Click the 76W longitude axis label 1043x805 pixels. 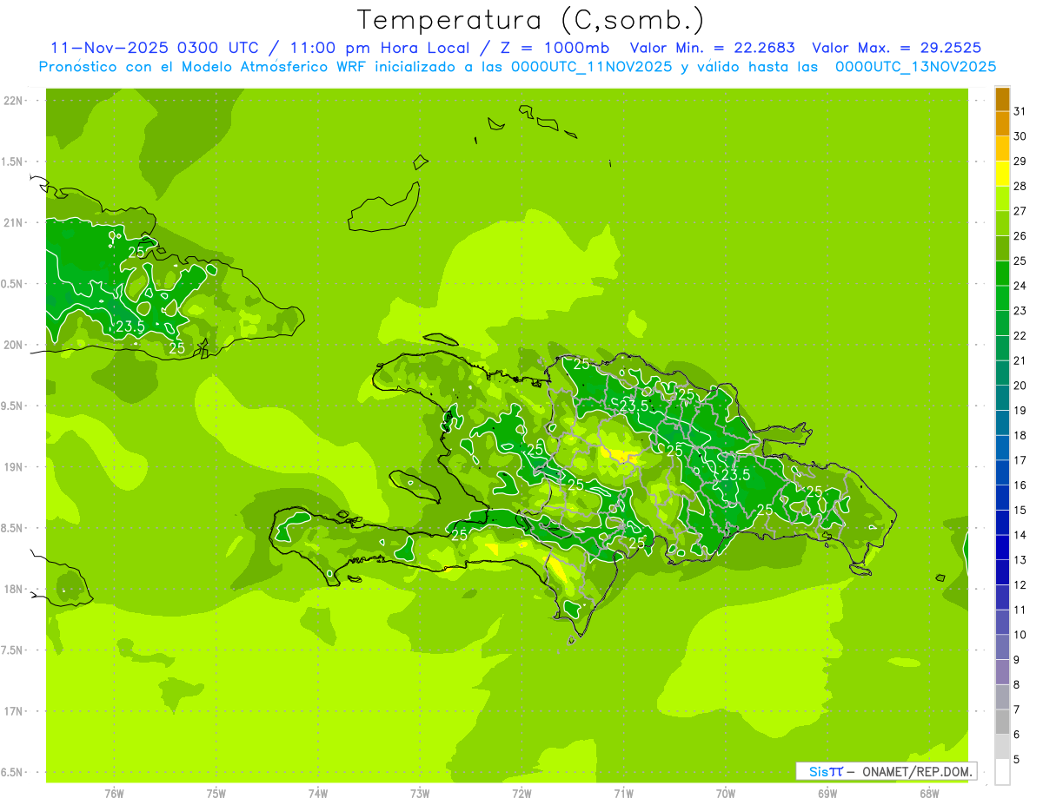pyautogui.click(x=114, y=793)
